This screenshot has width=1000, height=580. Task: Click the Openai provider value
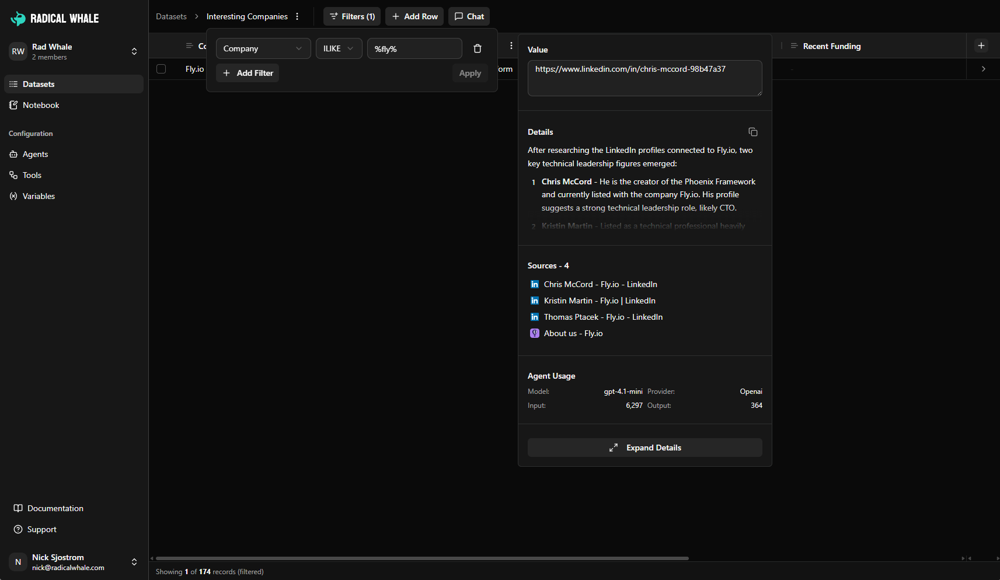(x=751, y=392)
